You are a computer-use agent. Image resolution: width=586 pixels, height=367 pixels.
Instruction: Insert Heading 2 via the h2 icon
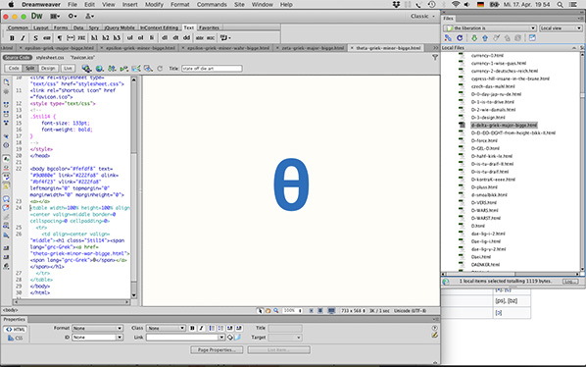tap(106, 38)
